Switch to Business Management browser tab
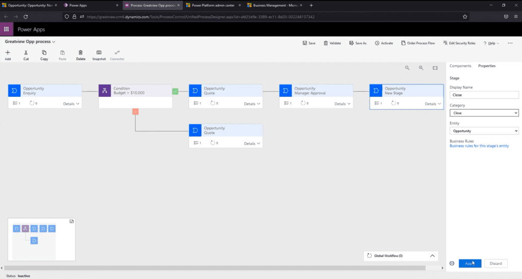The height and width of the screenshot is (279, 522). click(275, 5)
